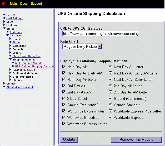Expand the Products node
Viewport: 165px width, 146px height.
click(x=10, y=49)
